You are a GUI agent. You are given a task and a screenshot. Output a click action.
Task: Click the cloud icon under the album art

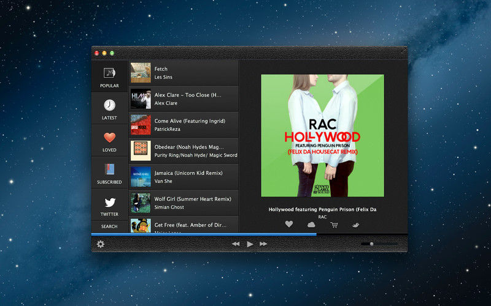pyautogui.click(x=311, y=225)
